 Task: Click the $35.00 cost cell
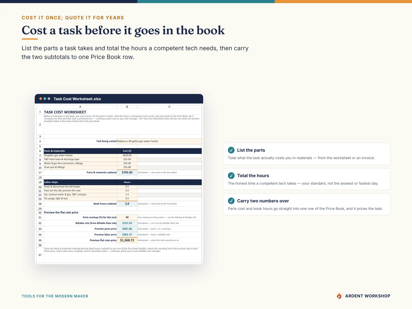point(127,163)
